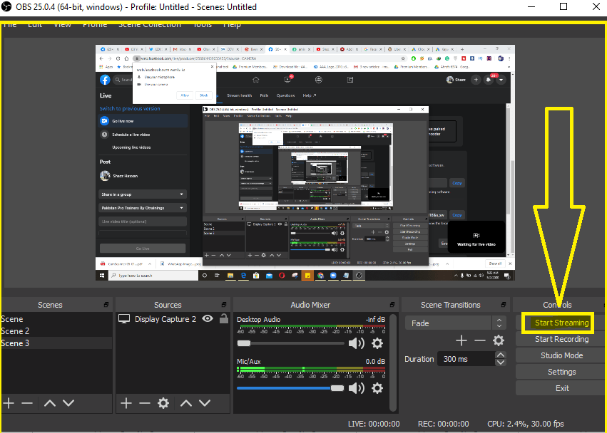
Task: Remove scene transition with minus icon
Action: [479, 340]
